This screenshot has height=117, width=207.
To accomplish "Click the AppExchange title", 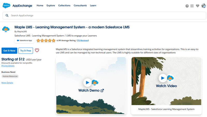I will click(22, 6).
